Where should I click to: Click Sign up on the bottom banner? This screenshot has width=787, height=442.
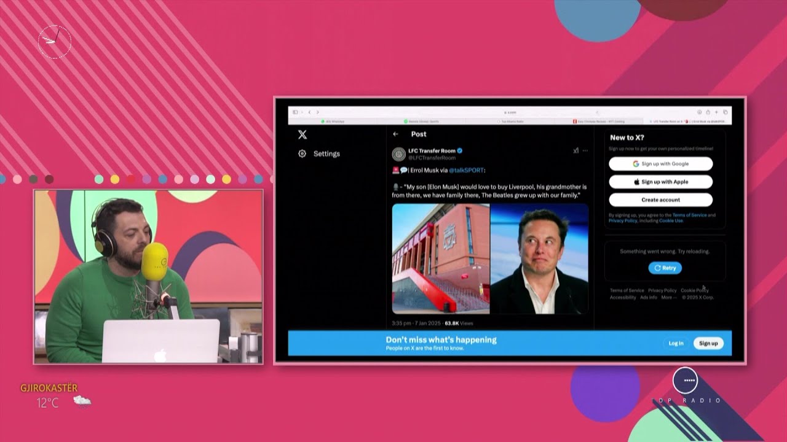708,343
